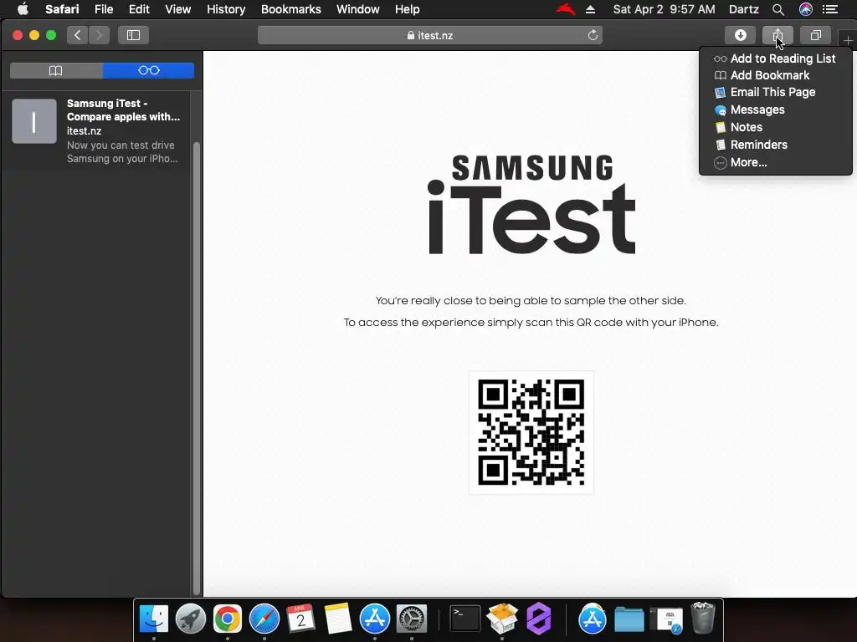Share the page via Messages
This screenshot has height=642, width=857.
click(775, 110)
